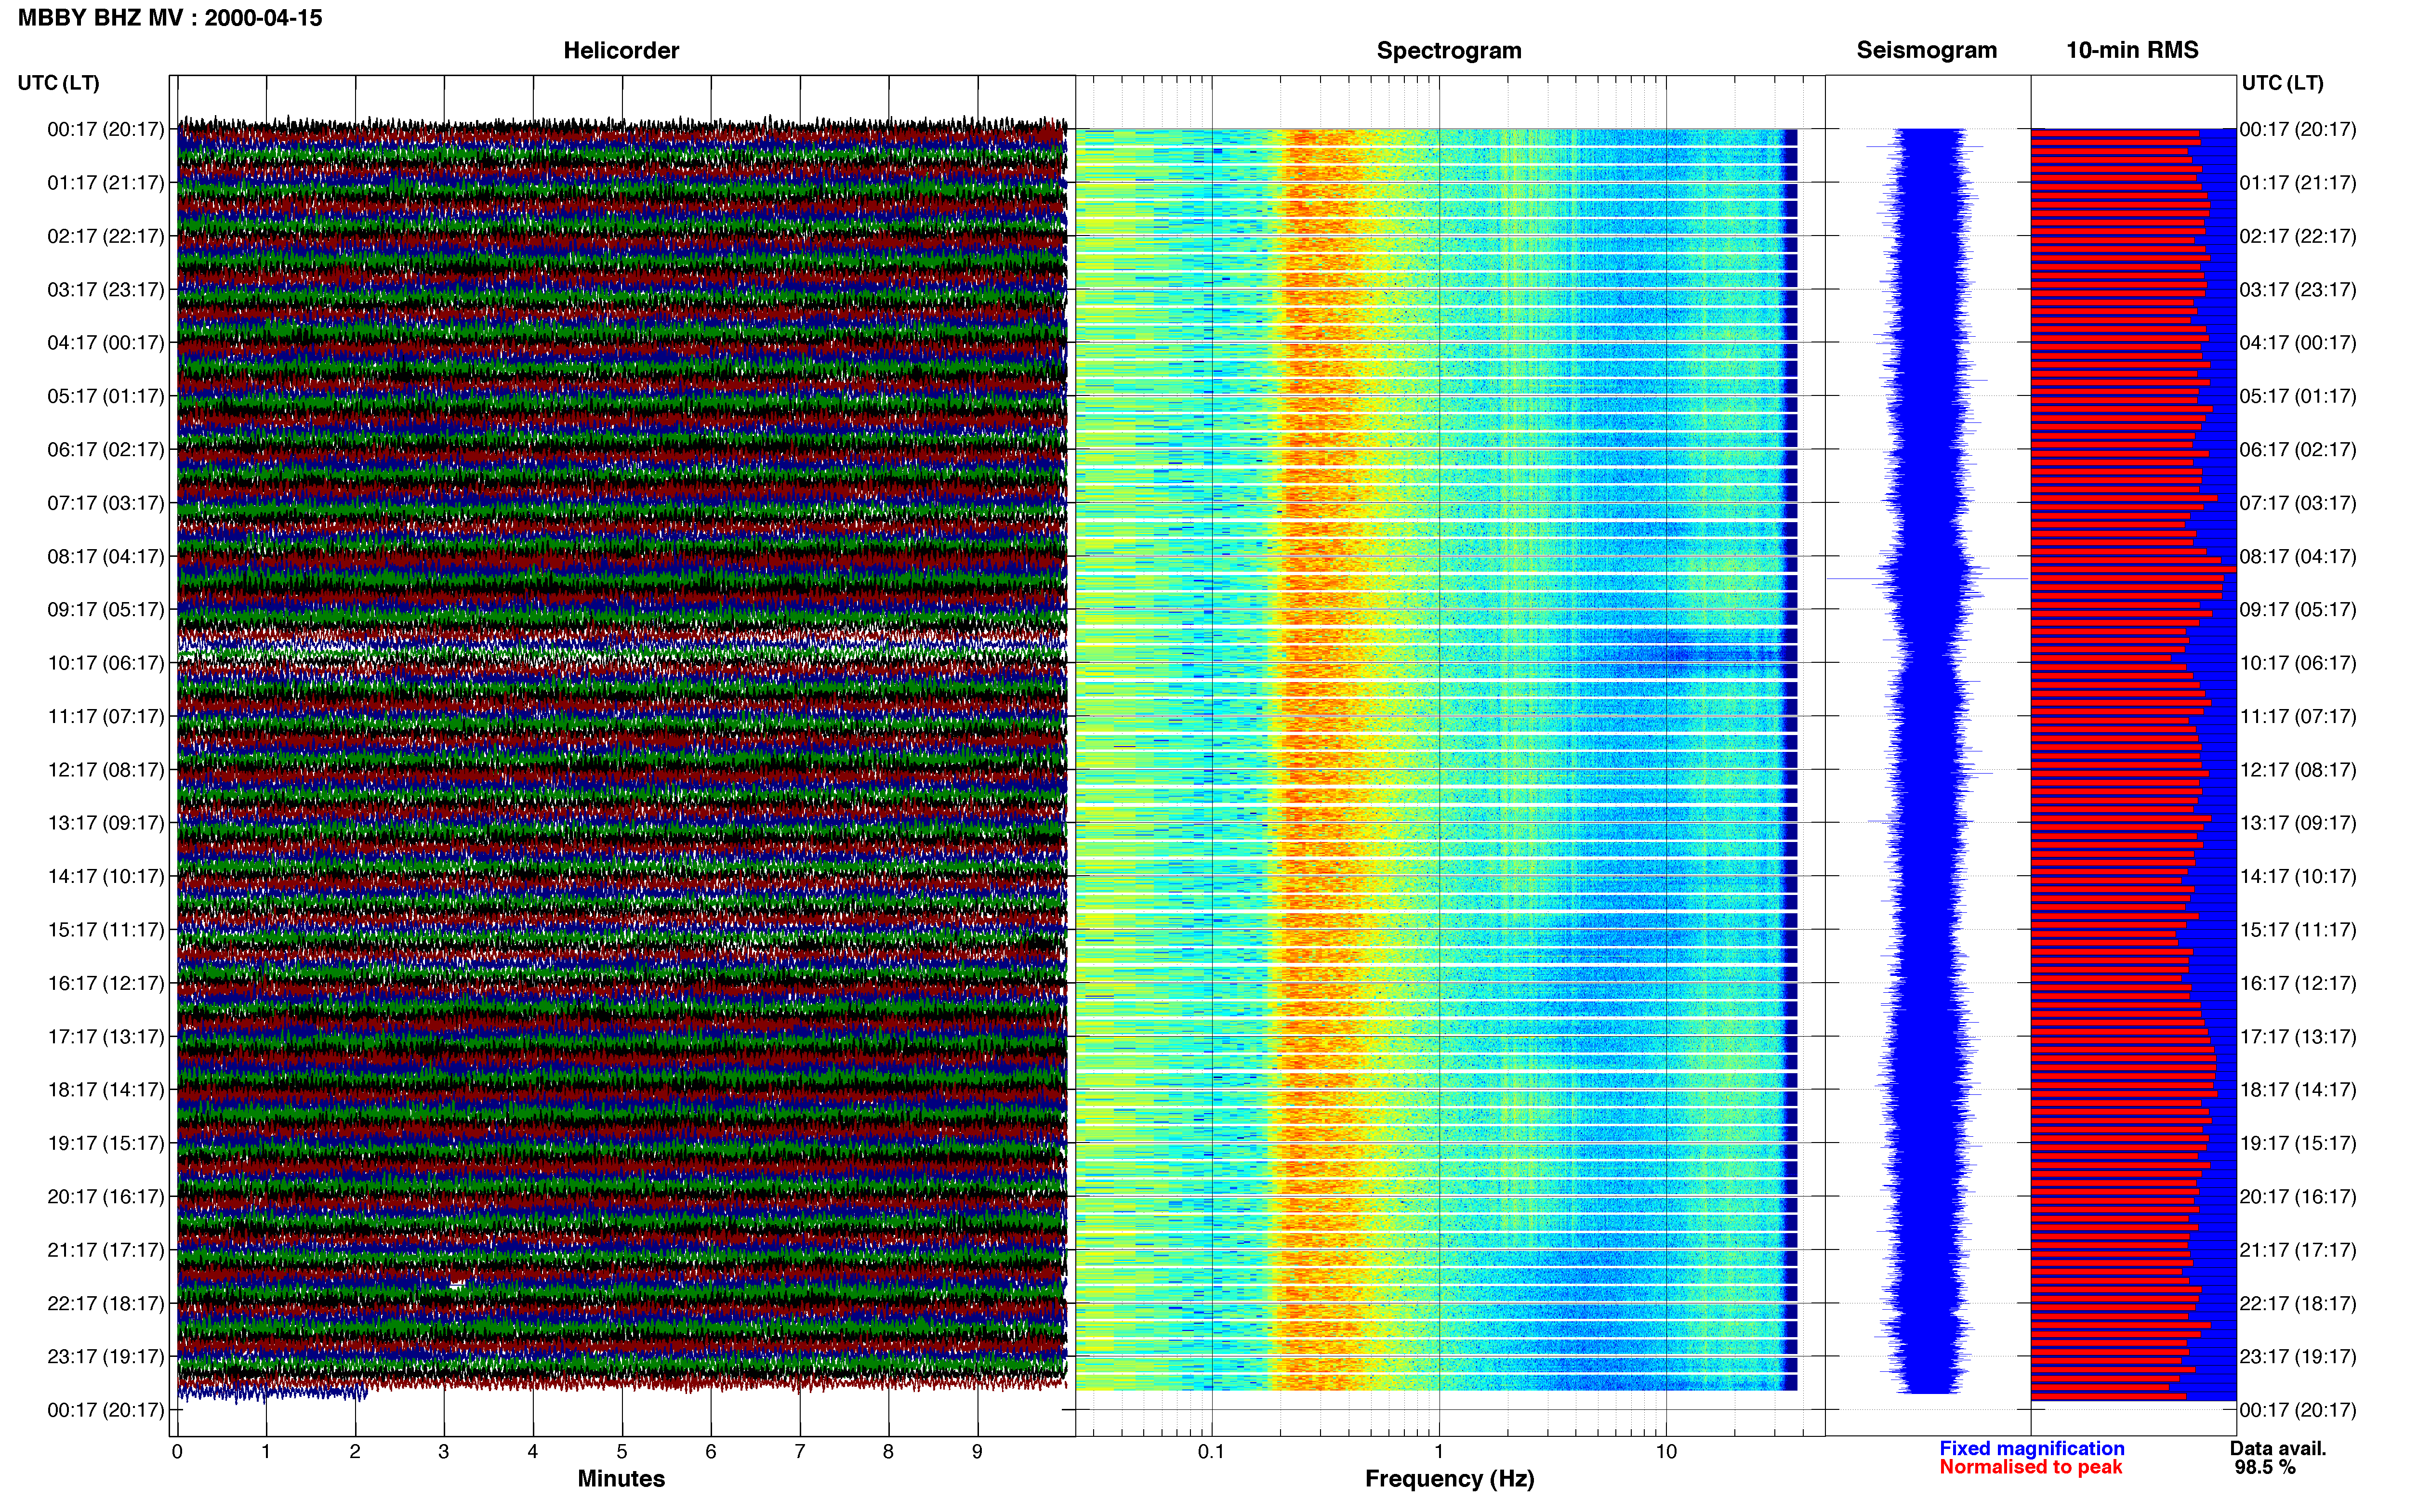The image size is (2418, 1512).
Task: Click left time label '04:17 (00:17)'
Action: click(105, 343)
